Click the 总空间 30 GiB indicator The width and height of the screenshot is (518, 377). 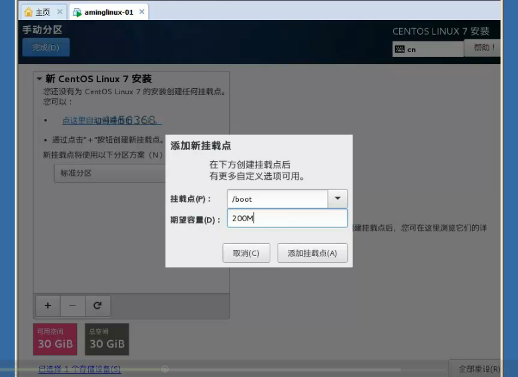107,340
